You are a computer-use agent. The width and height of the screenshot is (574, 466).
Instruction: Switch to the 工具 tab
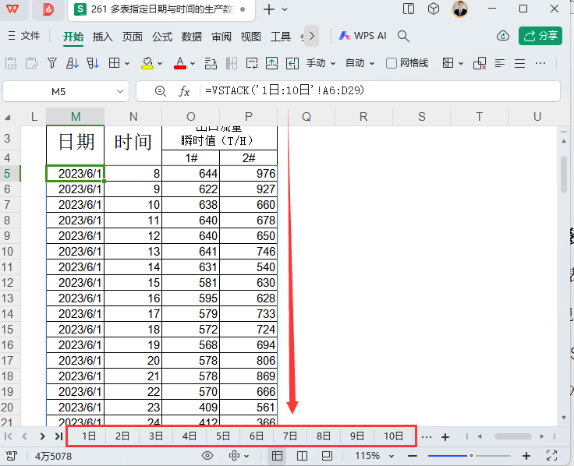[281, 36]
